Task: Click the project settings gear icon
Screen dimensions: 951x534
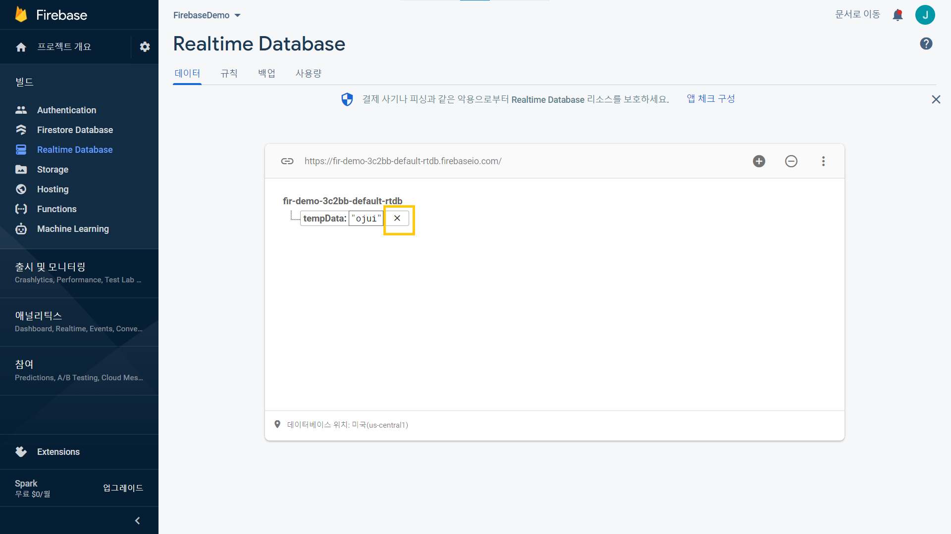Action: pos(145,47)
